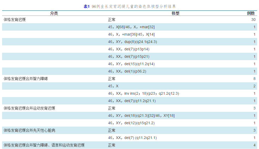Click the count 30 in the first row
This screenshot has width=259, height=149.
point(253,20)
